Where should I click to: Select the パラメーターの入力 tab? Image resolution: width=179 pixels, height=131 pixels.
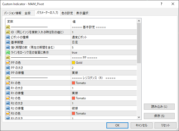pyautogui.click(x=48, y=13)
